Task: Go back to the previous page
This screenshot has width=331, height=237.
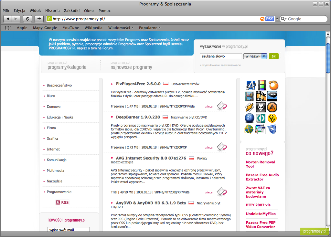Action: coord(8,19)
